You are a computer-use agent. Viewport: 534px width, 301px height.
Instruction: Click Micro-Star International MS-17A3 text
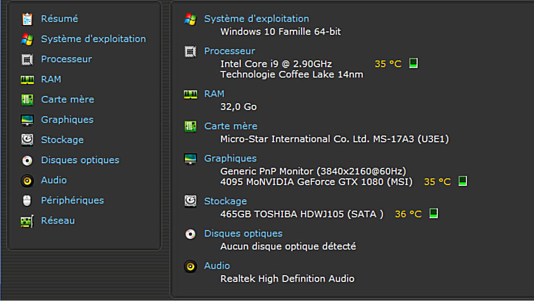335,139
